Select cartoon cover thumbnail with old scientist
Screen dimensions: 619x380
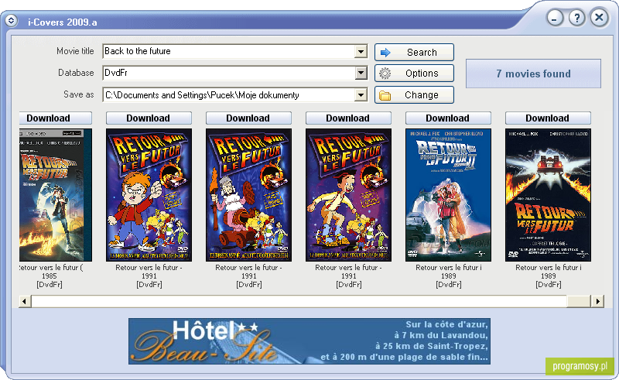click(248, 195)
